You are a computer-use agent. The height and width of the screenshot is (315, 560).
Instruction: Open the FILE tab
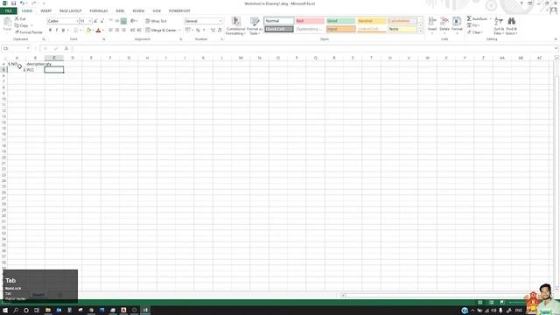tap(9, 11)
